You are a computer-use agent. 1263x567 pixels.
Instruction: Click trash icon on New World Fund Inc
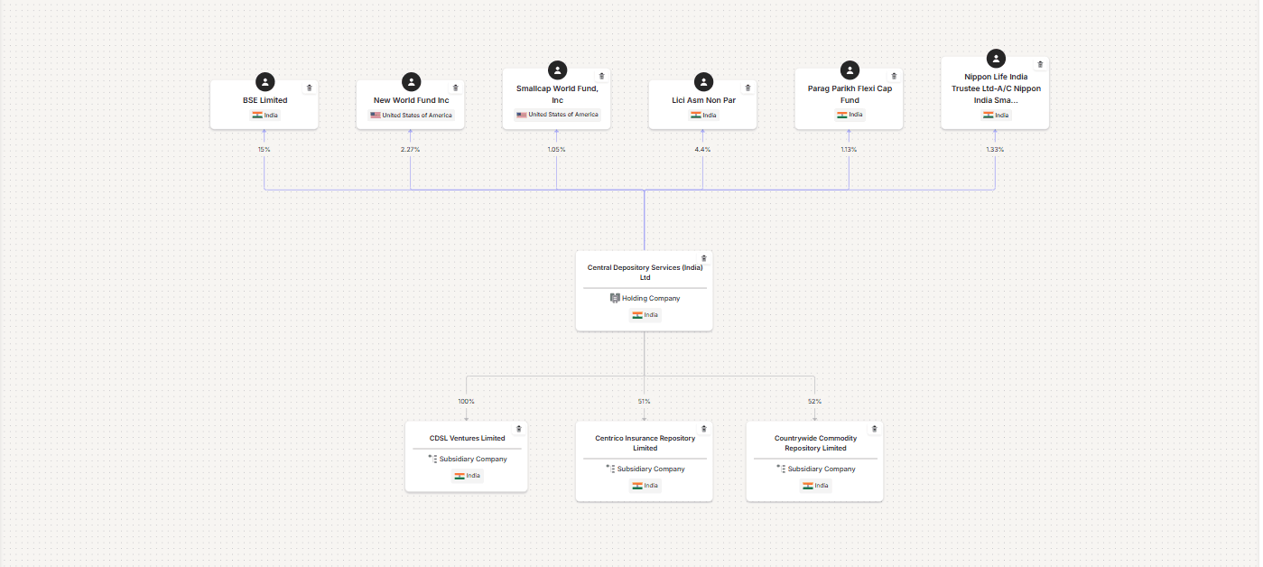coord(455,88)
